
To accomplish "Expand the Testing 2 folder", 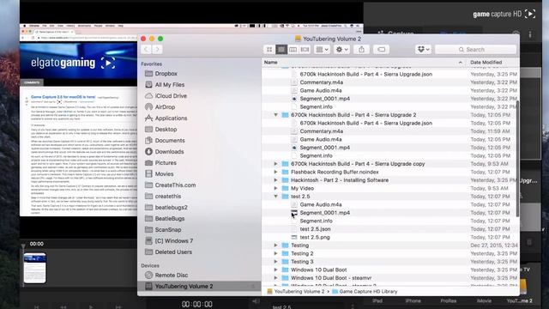I will pyautogui.click(x=275, y=254).
